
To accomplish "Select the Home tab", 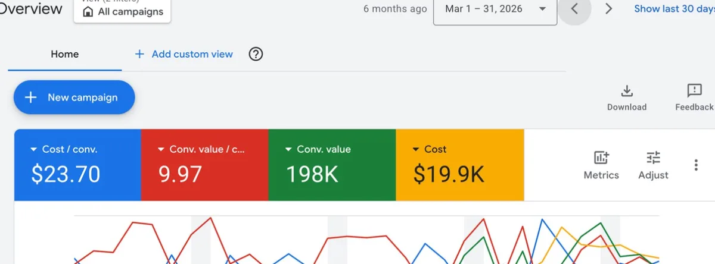I will click(x=64, y=54).
